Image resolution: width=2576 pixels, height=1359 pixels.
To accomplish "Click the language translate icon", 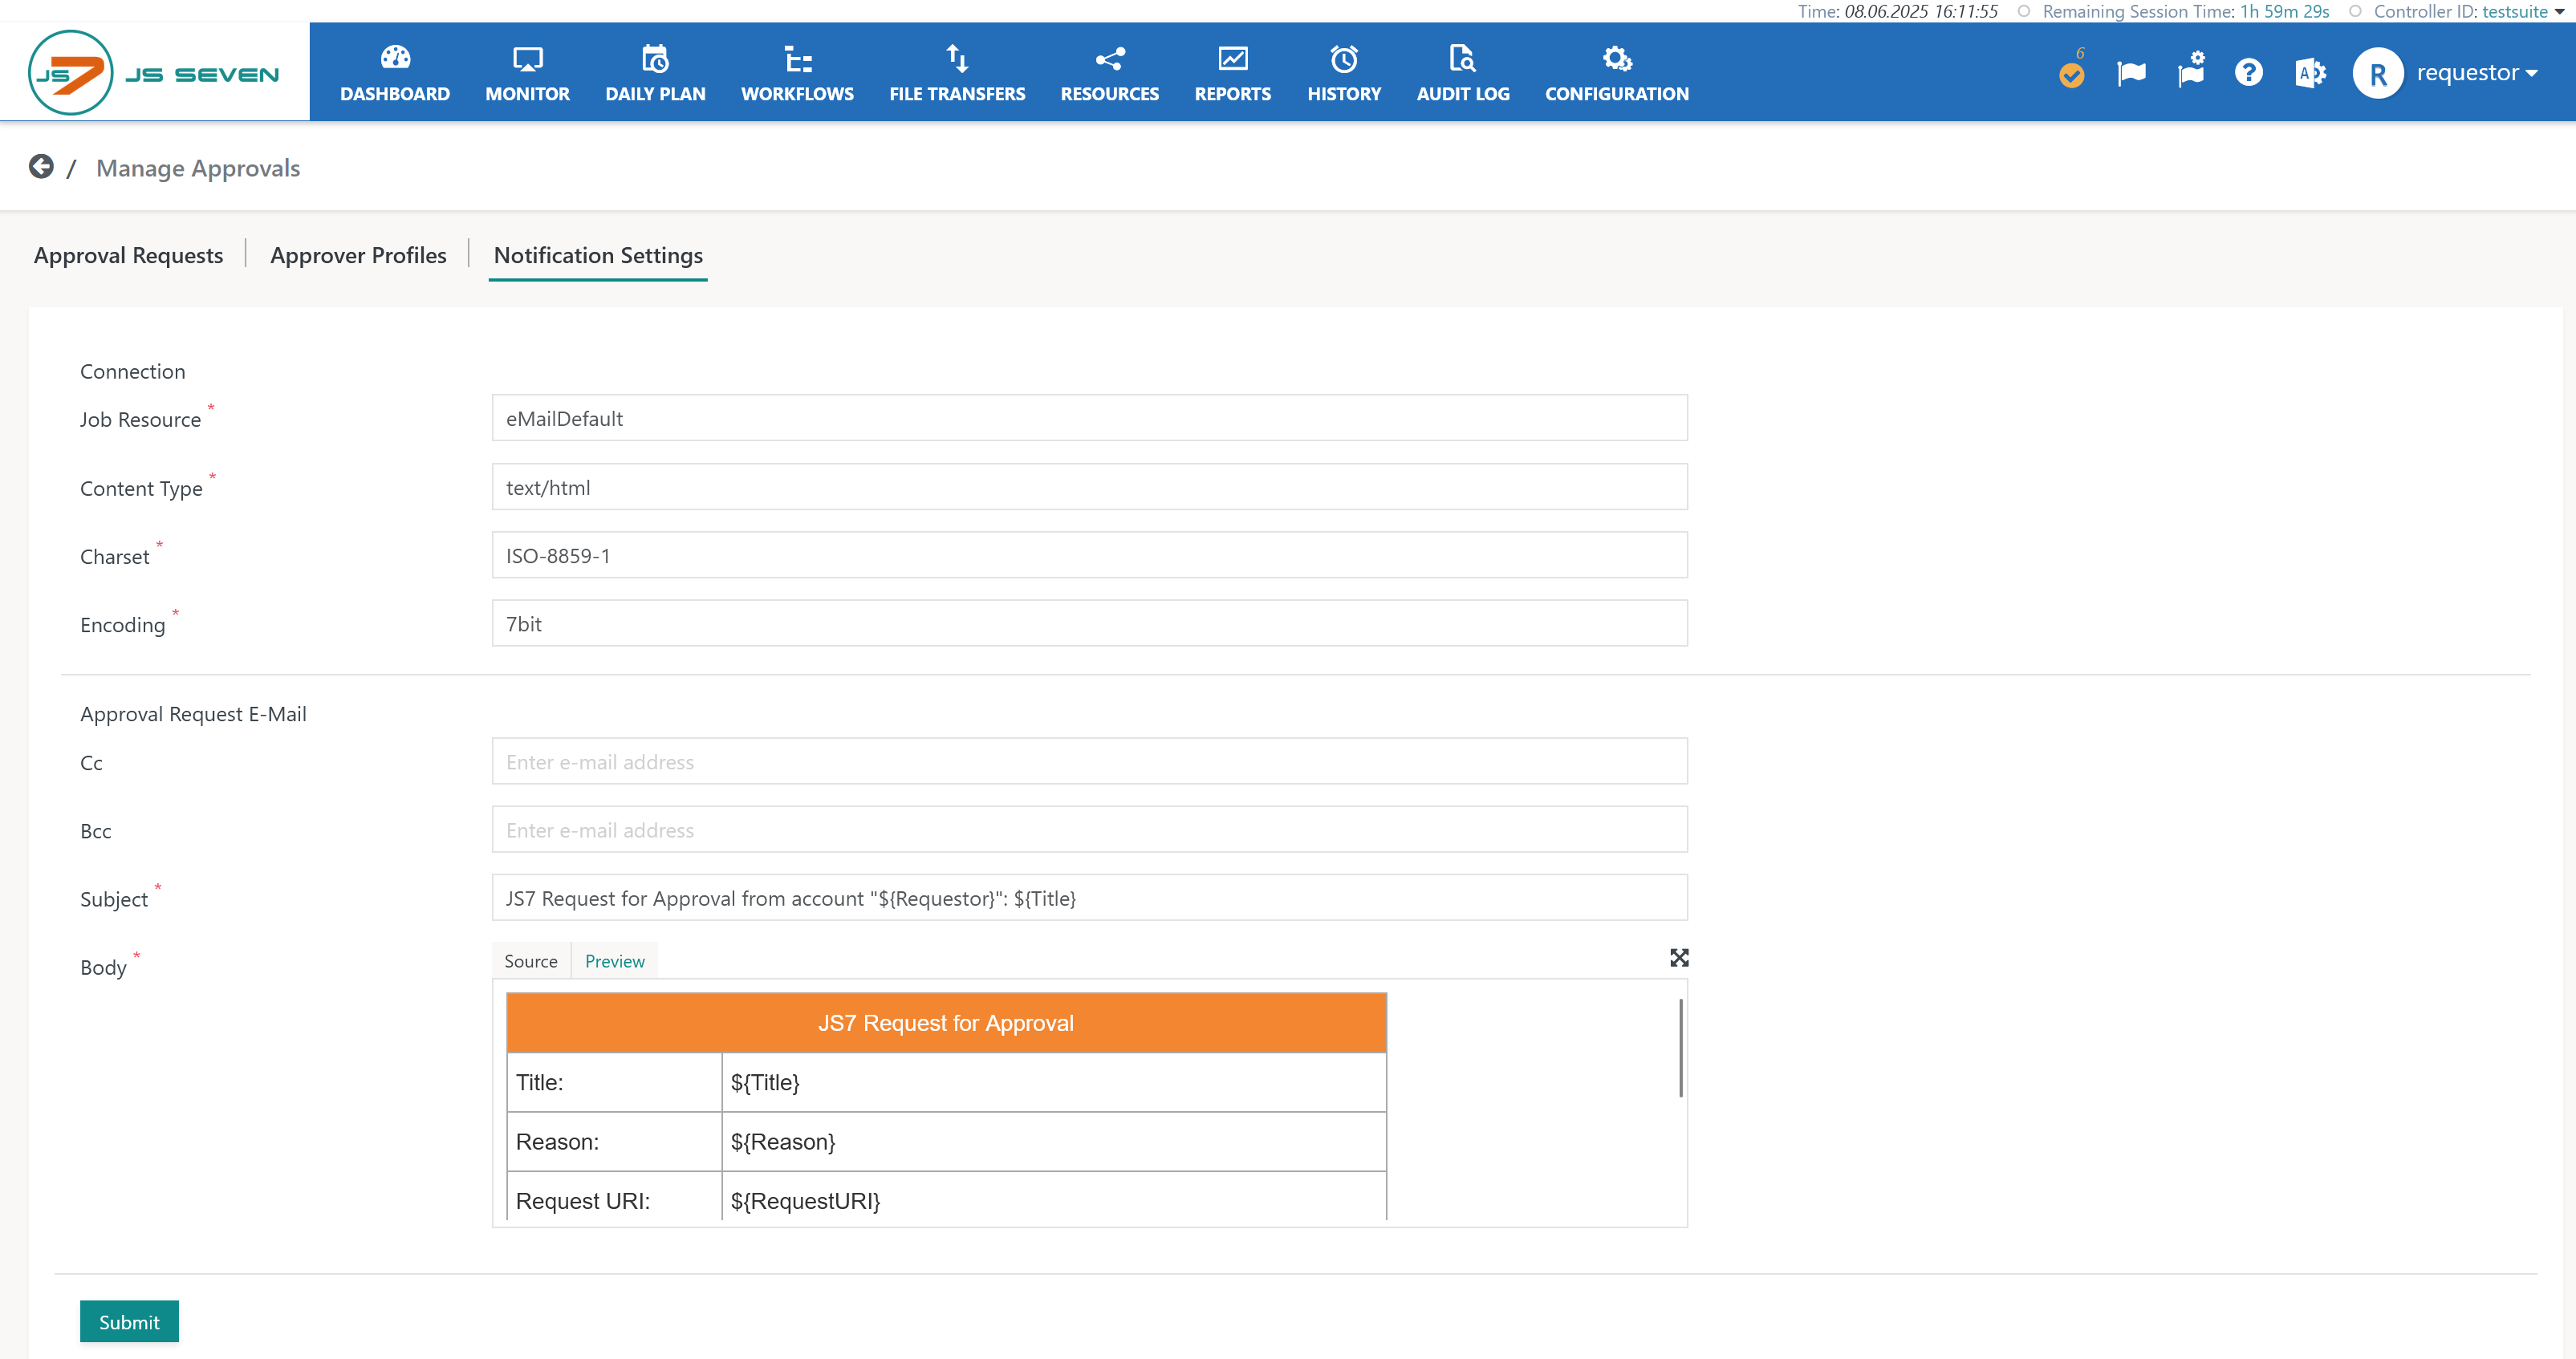I will point(2310,73).
